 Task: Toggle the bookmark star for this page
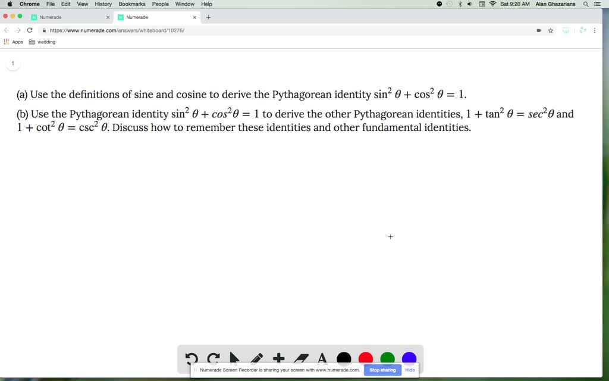click(550, 30)
